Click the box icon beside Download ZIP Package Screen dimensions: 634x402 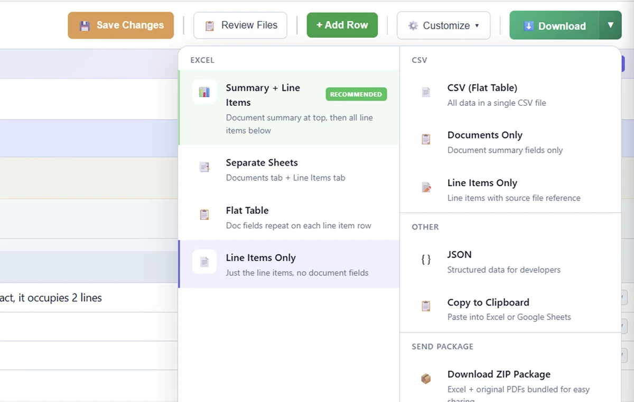426,379
